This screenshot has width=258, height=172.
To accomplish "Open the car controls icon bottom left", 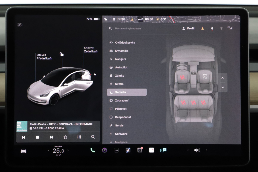I will point(24,150).
